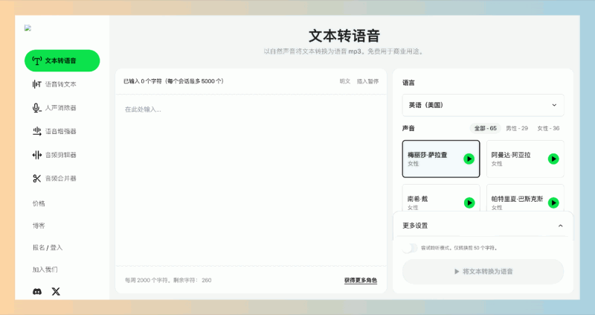Screen dimensions: 595x315
Task: Click the 语言 label
Action: pos(408,83)
